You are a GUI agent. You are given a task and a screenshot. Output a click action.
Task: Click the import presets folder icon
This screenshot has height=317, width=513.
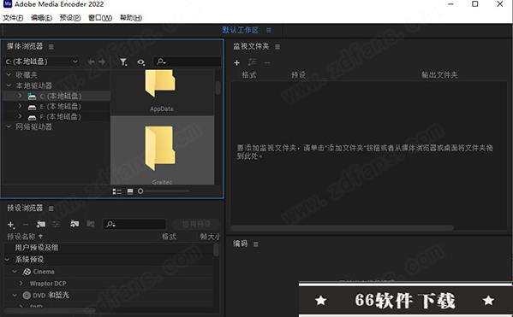[75, 224]
